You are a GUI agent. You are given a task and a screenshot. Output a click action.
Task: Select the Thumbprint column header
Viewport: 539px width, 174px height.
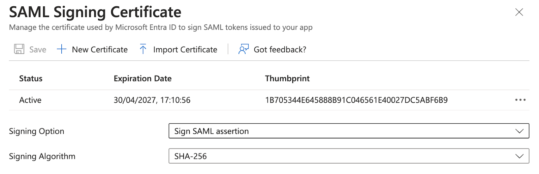[287, 78]
